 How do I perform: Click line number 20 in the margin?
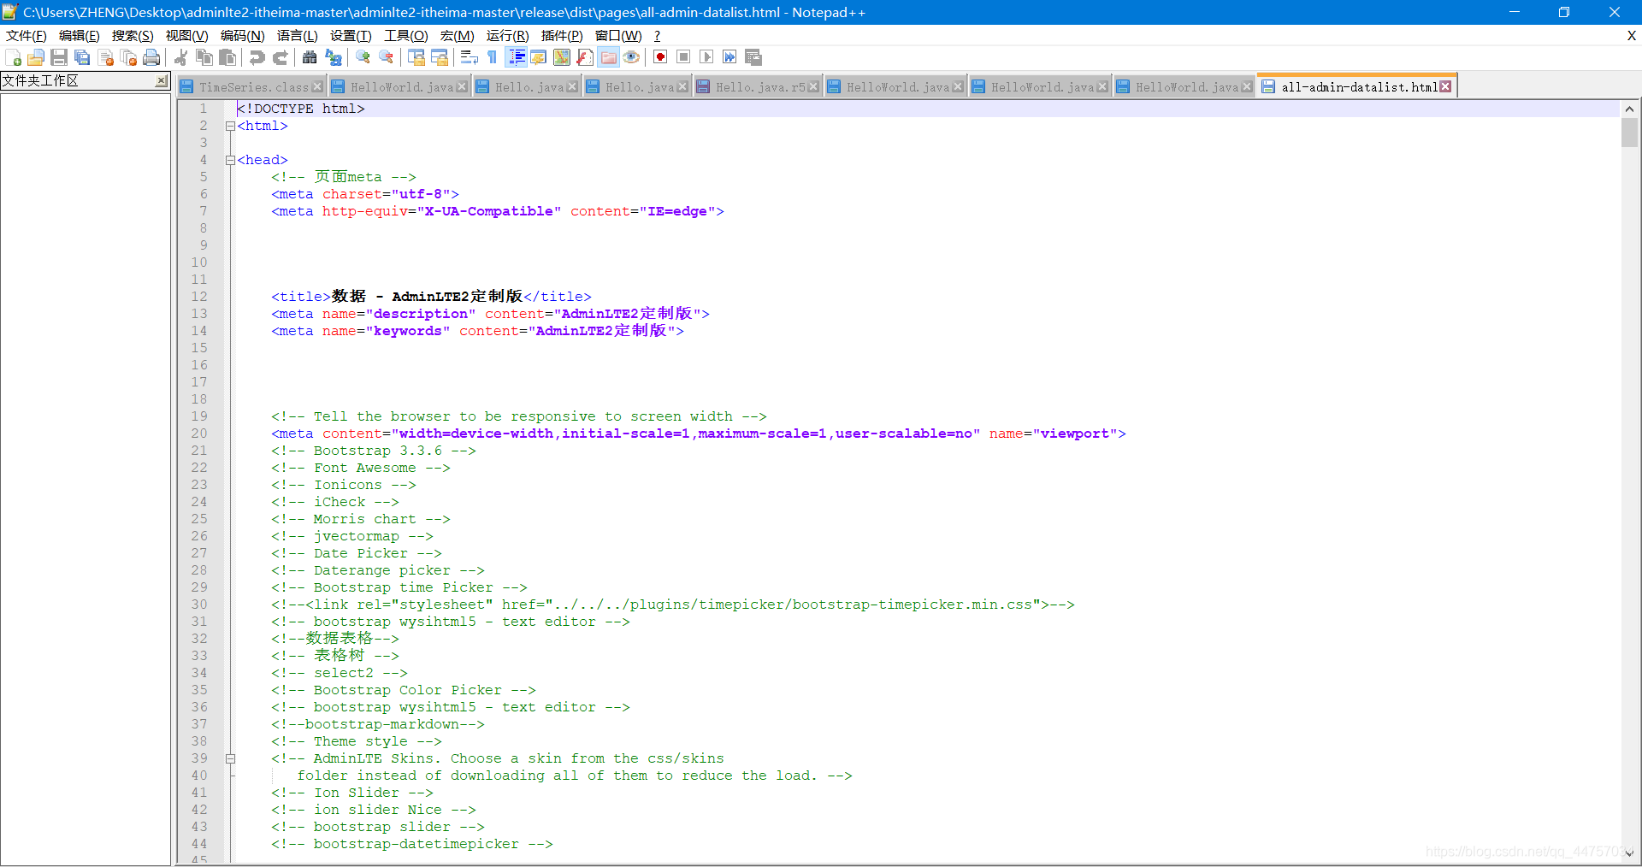point(199,433)
